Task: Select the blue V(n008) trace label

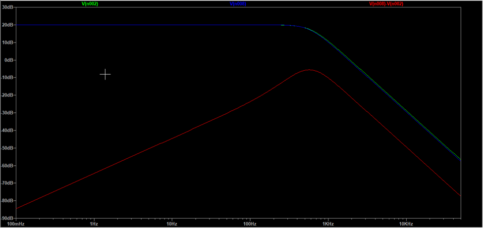Action: click(x=237, y=3)
